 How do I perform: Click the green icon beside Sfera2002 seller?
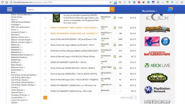(115, 45)
